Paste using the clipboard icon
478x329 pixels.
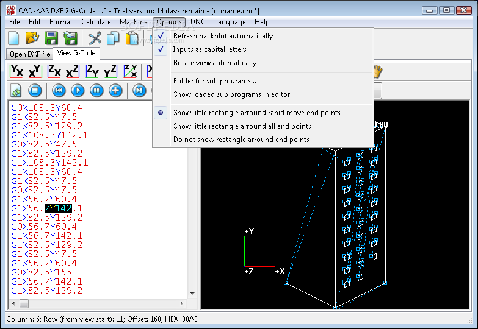tap(132, 38)
